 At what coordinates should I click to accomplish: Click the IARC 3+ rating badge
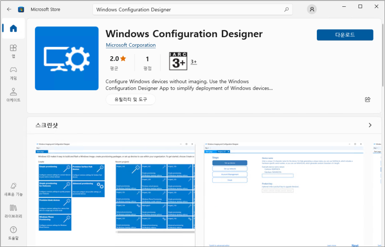(178, 61)
